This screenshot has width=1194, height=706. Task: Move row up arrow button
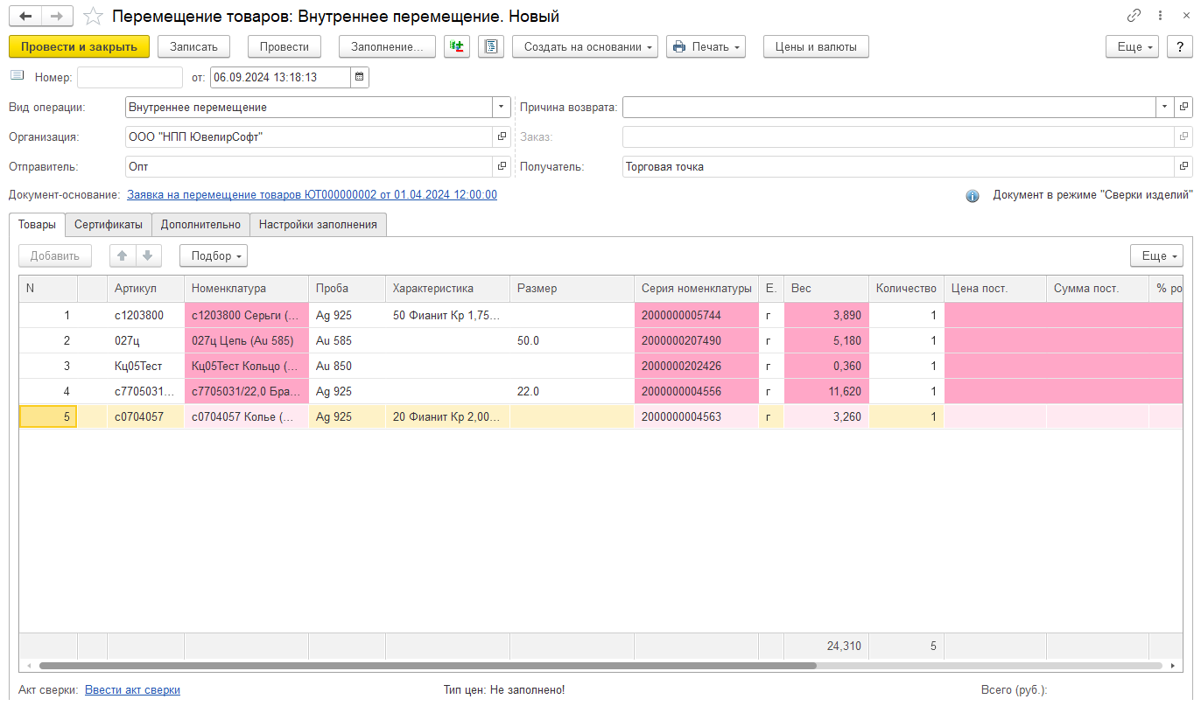pos(123,255)
